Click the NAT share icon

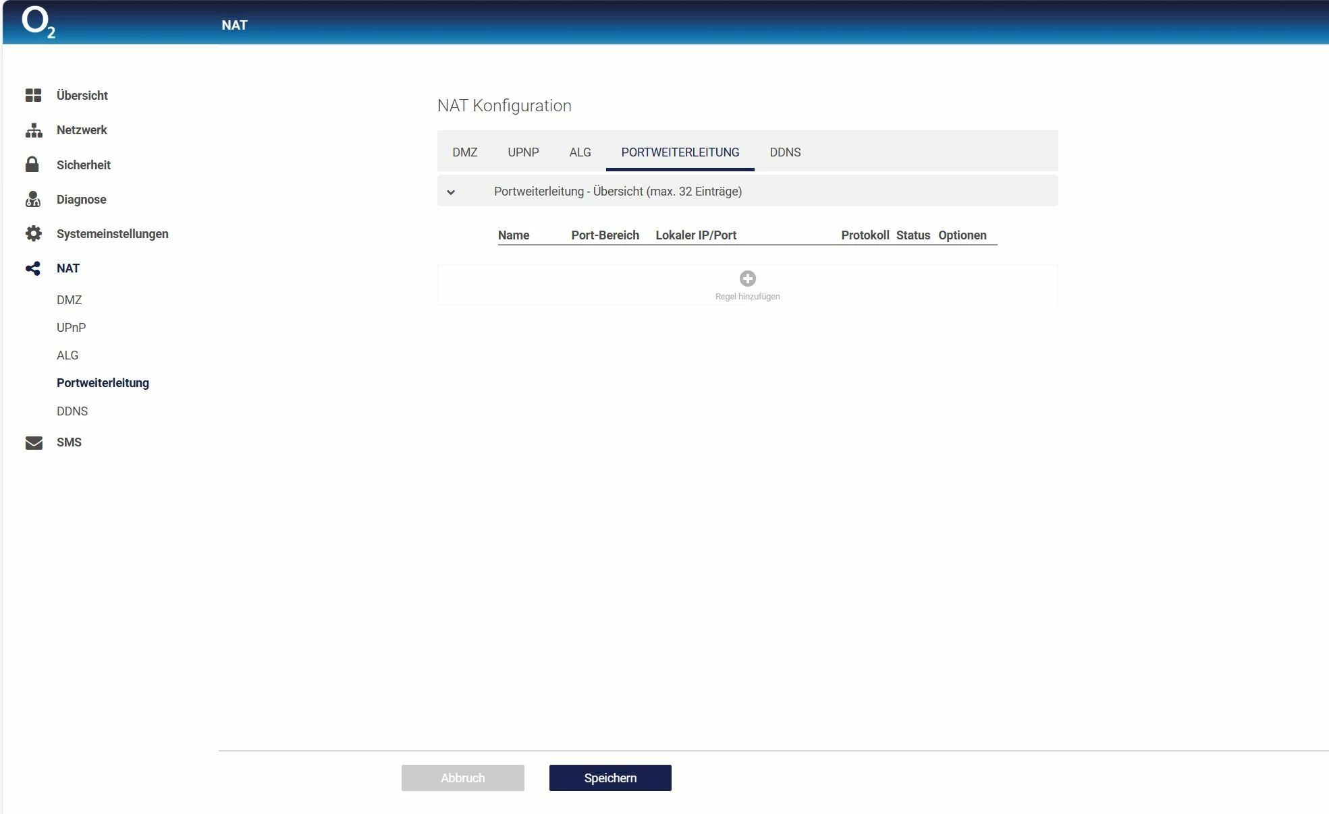(x=33, y=268)
